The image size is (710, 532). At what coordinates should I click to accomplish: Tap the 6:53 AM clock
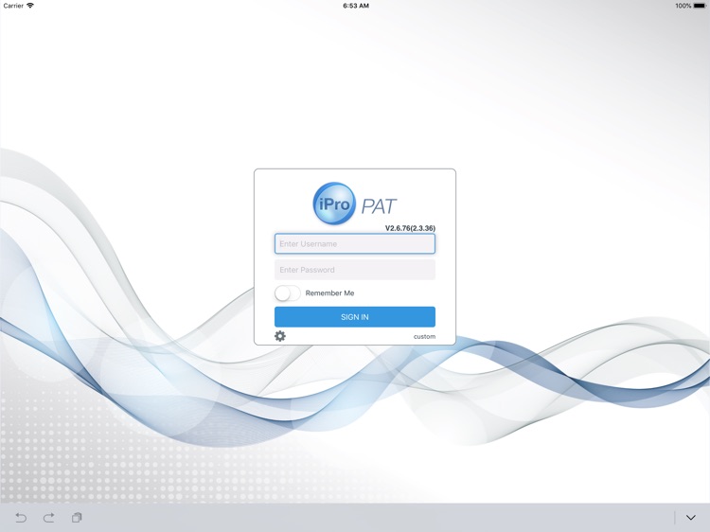point(355,6)
